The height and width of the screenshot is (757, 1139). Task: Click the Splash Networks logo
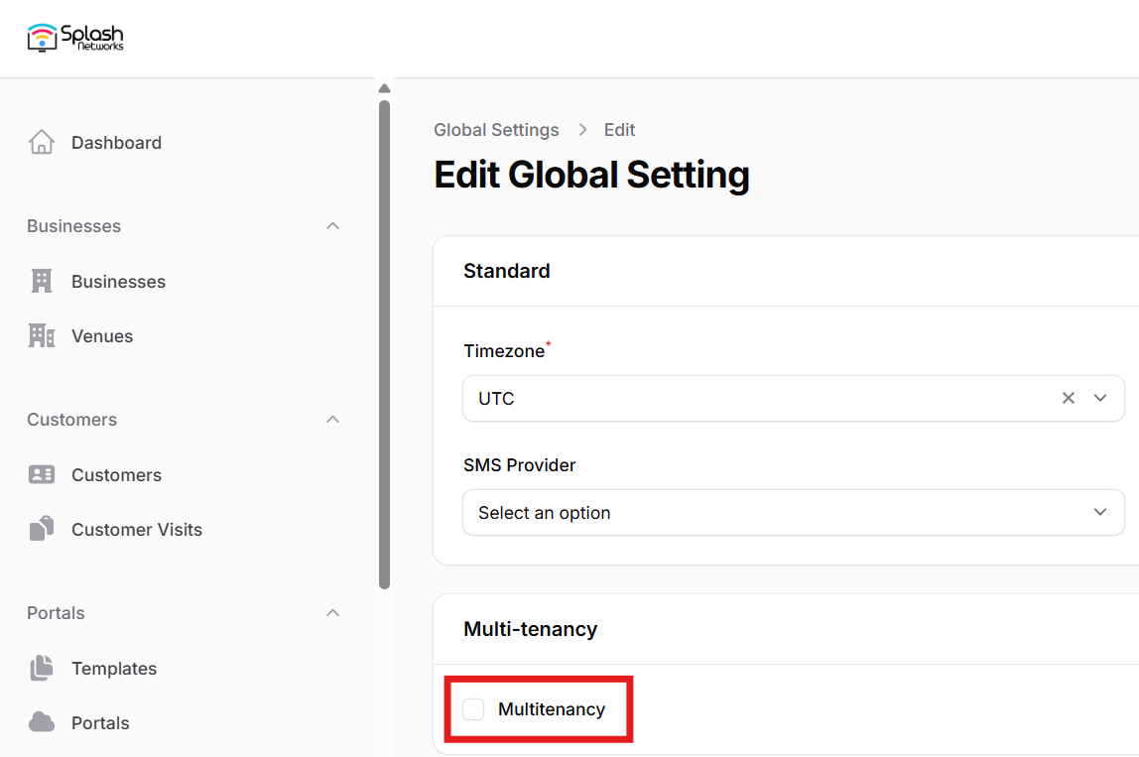tap(75, 38)
